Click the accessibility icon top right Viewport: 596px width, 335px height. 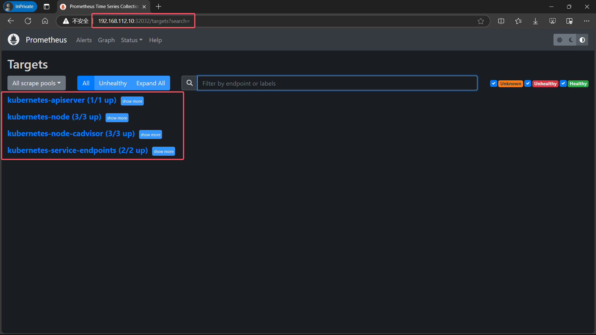582,40
